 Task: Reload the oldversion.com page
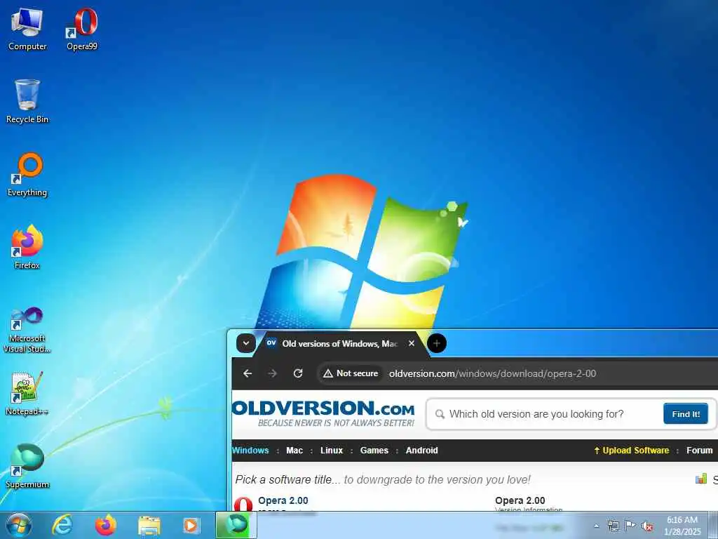(298, 373)
